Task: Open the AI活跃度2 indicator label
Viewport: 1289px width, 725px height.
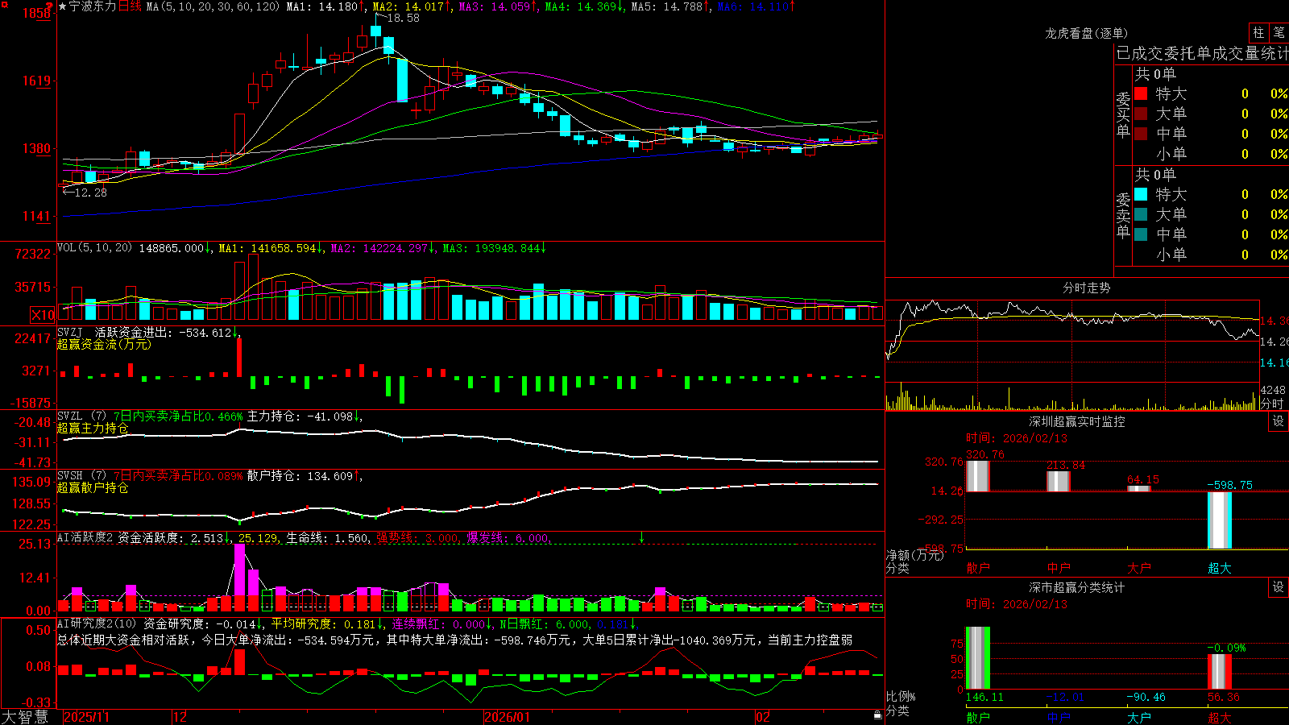Action: pos(85,537)
